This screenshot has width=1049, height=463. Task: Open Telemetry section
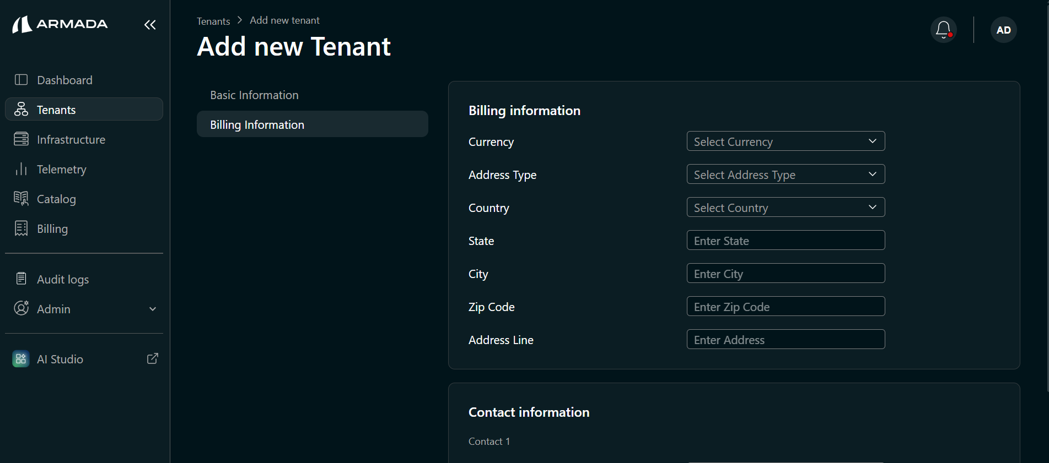(x=84, y=169)
